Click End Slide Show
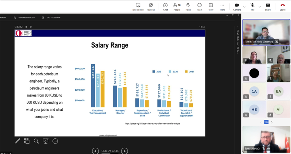Viewport: 291px width, 154px height. click(x=51, y=18)
